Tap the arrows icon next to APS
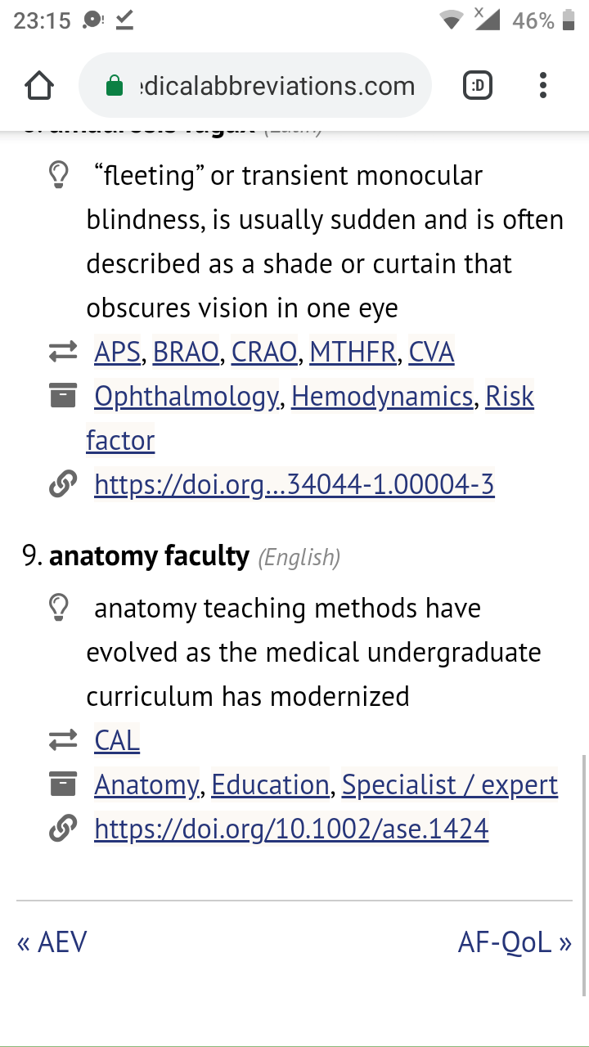The height and width of the screenshot is (1047, 589). 62,353
